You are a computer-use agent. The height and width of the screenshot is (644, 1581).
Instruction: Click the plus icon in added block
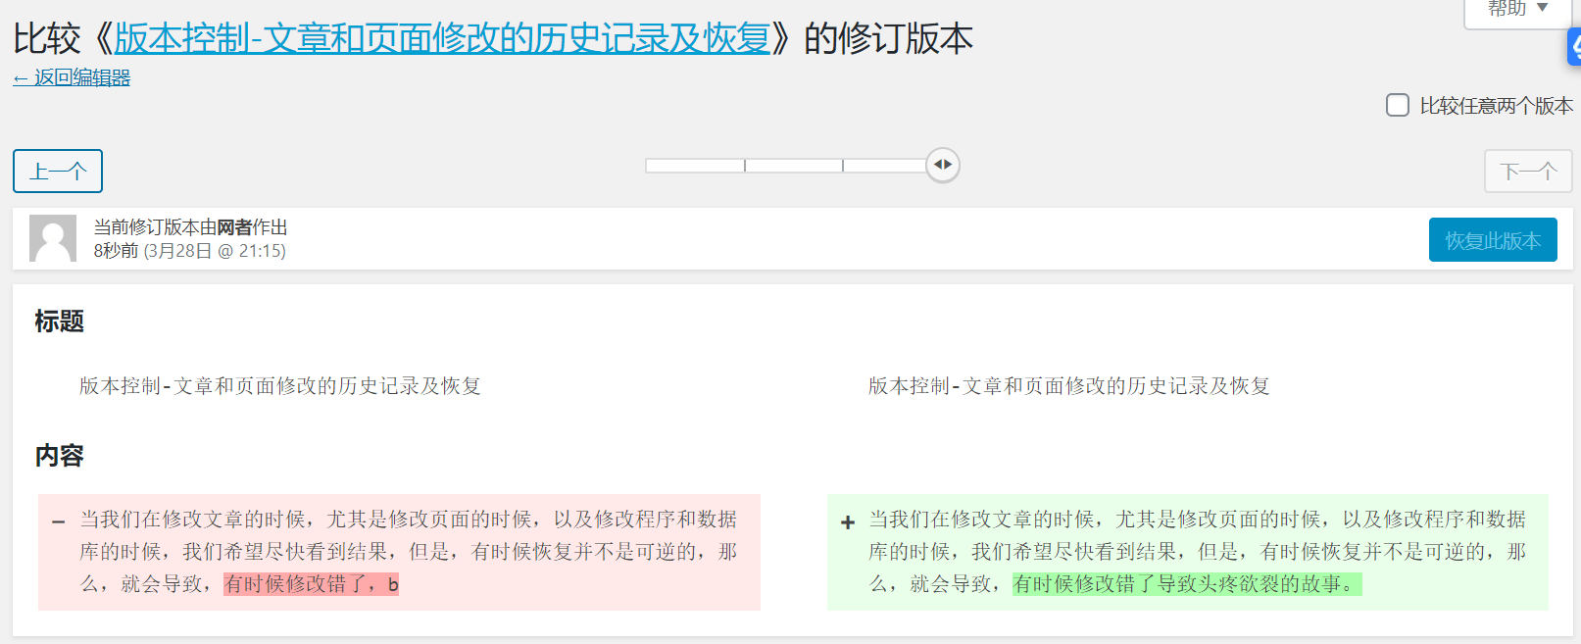(x=848, y=522)
